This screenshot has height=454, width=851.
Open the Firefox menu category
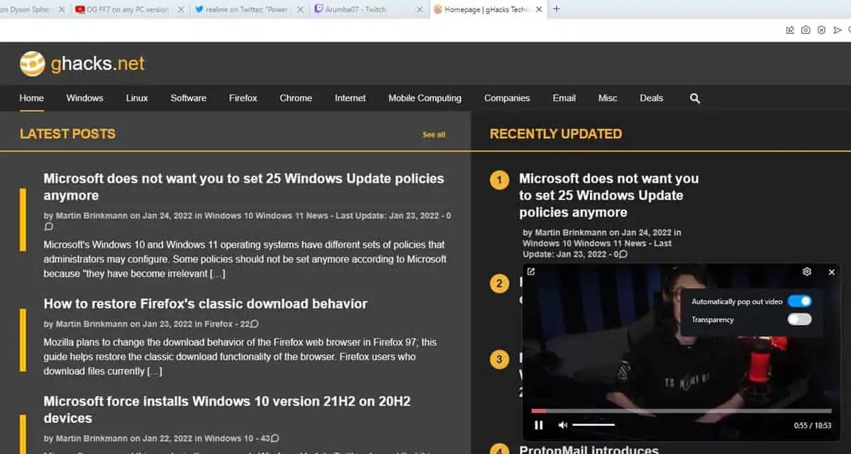tap(243, 98)
